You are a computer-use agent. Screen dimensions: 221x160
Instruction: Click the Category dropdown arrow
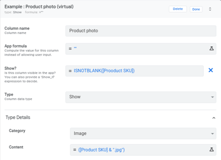213,134
